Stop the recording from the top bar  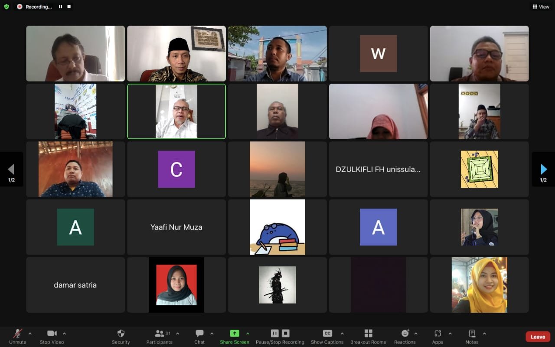tap(69, 7)
